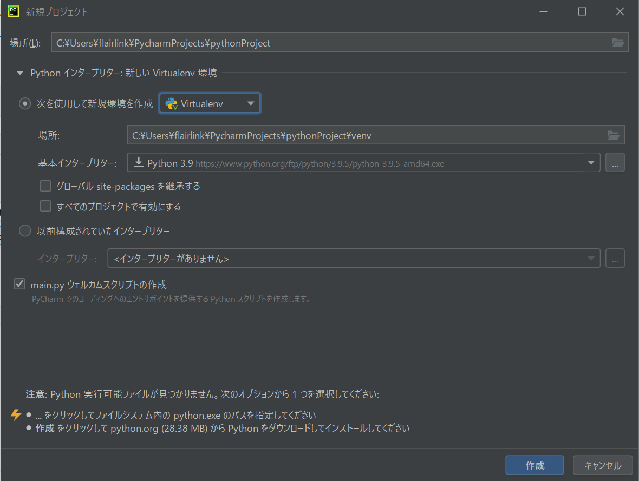
Task: Click the Python Virtualenv icon in the dropdown
Action: [172, 104]
